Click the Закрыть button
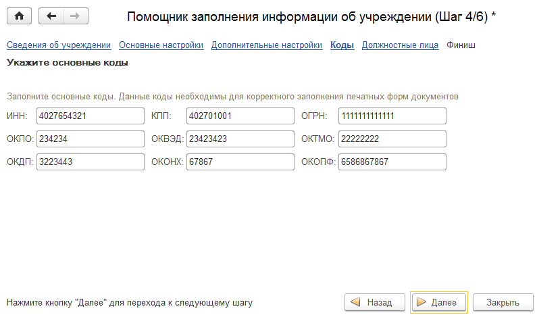Image resolution: width=537 pixels, height=315 pixels. pos(503,302)
